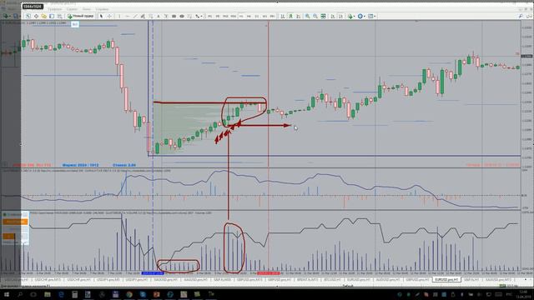This screenshot has height=300, width=534.
Task: Open the Data Window toolbar icon
Action: tap(36, 16)
